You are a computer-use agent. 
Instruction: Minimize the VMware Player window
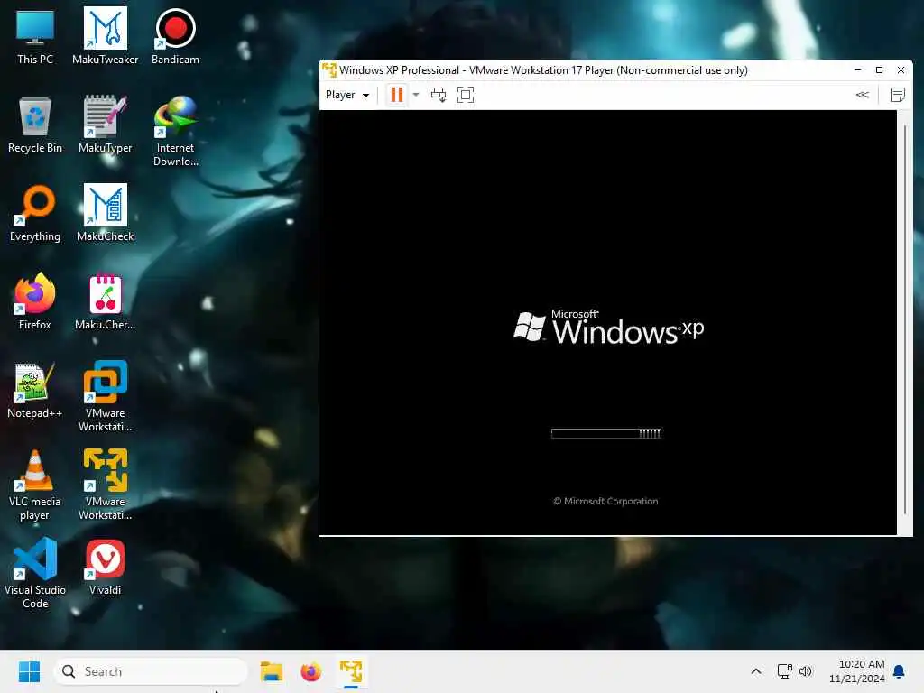(x=857, y=70)
